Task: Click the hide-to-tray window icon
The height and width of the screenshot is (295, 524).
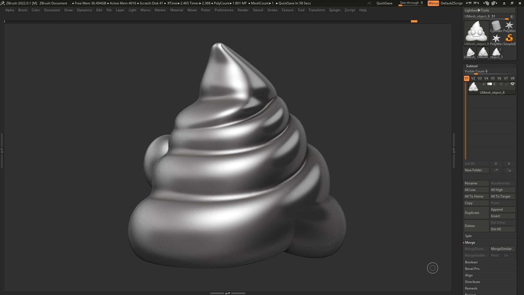Action: click(x=504, y=3)
